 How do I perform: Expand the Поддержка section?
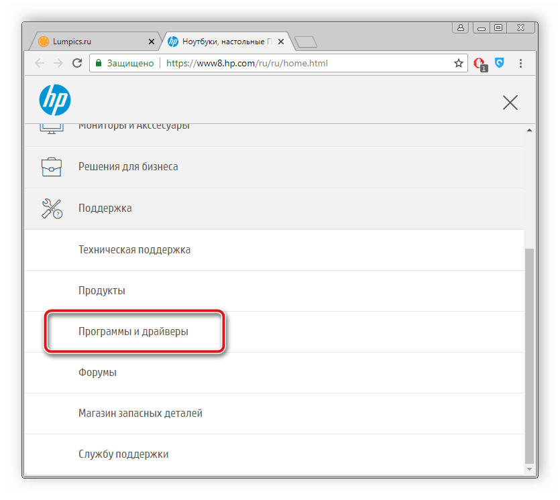(104, 208)
